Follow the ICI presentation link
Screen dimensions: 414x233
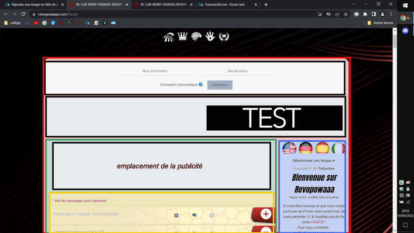(x=308, y=217)
